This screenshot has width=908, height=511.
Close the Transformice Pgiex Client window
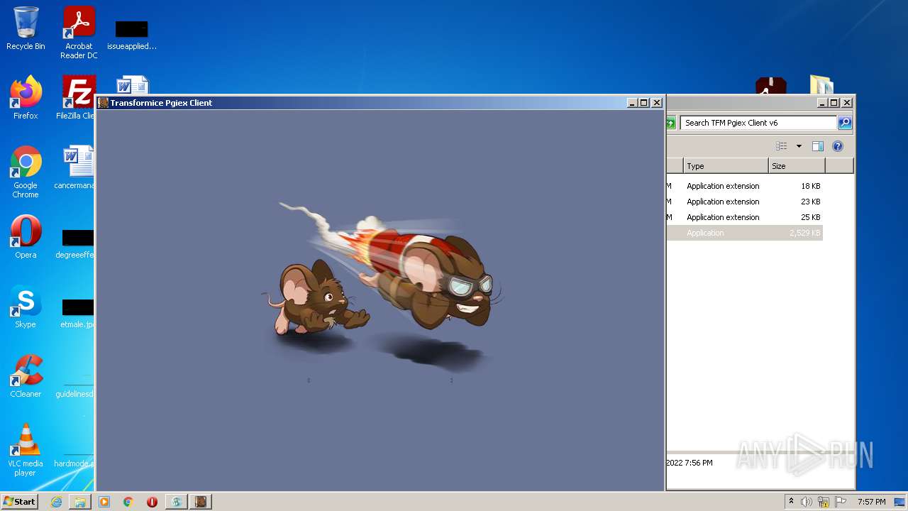pos(657,103)
